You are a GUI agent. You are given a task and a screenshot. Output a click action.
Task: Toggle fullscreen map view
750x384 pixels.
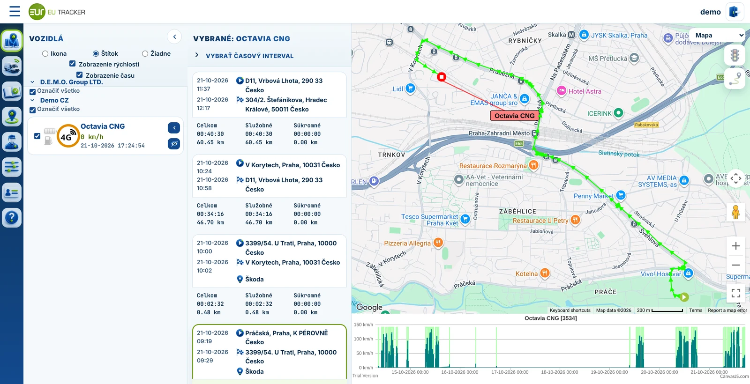tap(736, 293)
